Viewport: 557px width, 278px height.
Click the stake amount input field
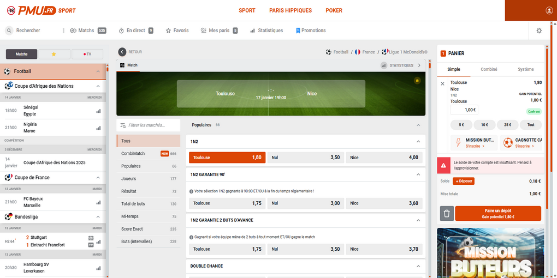click(464, 110)
